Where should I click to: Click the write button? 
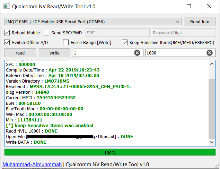coord(54,53)
